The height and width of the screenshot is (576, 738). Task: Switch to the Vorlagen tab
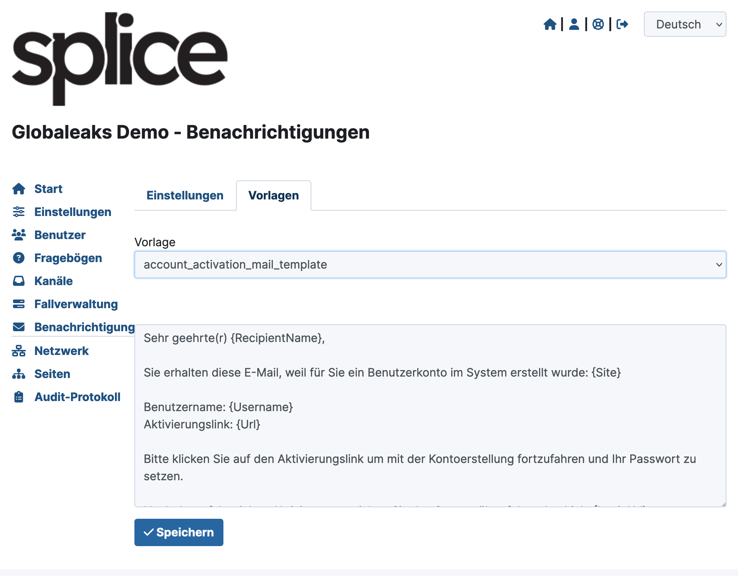(274, 195)
